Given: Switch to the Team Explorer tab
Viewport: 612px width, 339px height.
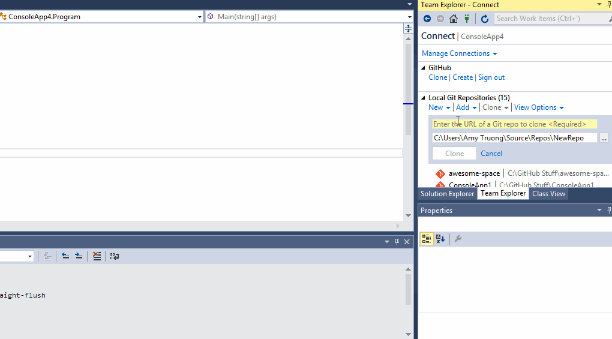Looking at the screenshot, I should [503, 193].
